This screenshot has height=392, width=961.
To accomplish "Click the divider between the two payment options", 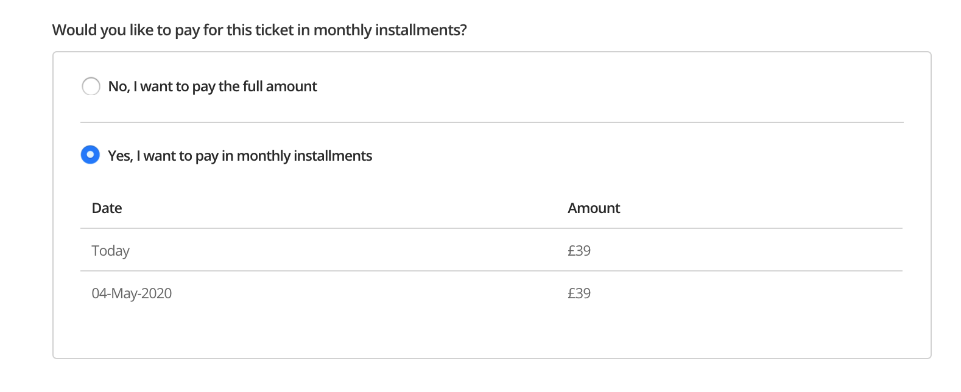I will pos(491,122).
